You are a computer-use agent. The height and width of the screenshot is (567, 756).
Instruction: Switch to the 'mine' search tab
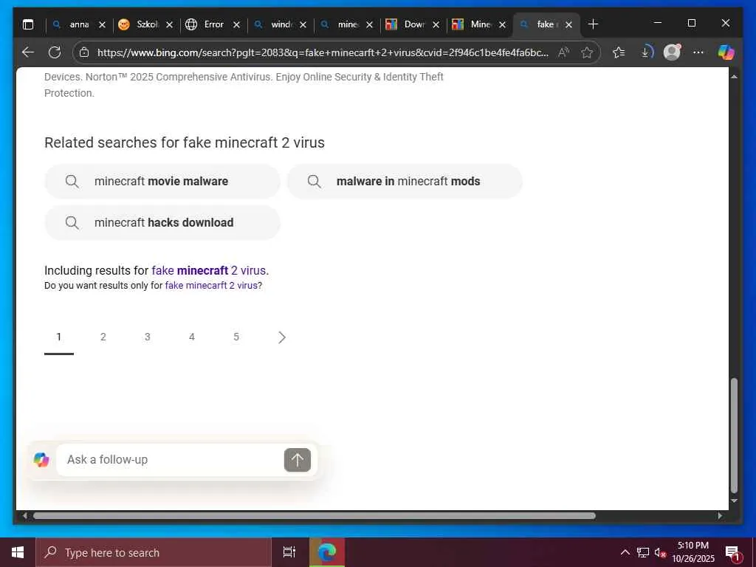click(348, 24)
